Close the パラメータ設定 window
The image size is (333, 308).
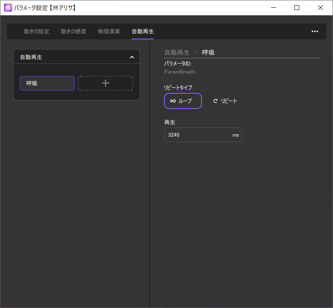pos(320,8)
